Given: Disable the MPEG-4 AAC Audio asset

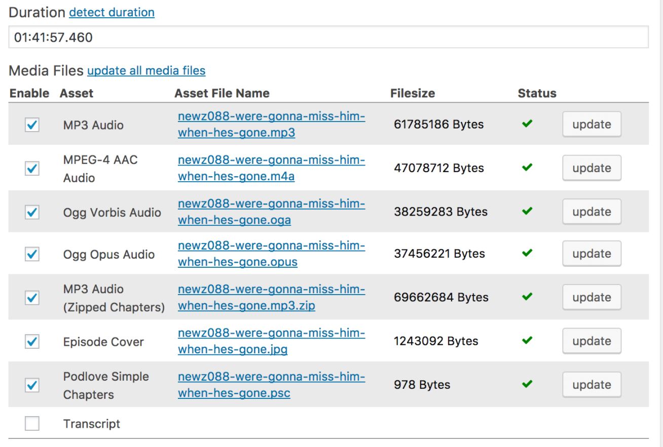Looking at the screenshot, I should (32, 169).
